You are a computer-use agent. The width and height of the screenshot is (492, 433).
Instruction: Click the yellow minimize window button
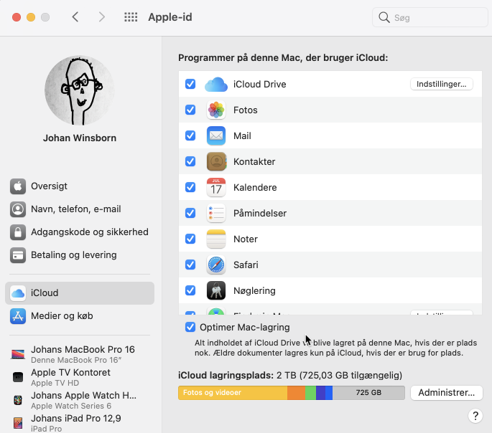pyautogui.click(x=31, y=17)
